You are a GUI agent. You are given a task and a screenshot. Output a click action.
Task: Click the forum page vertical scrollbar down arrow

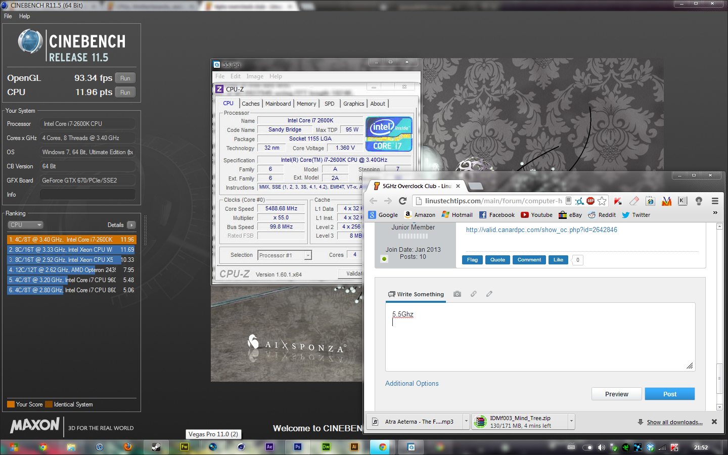coord(719,407)
